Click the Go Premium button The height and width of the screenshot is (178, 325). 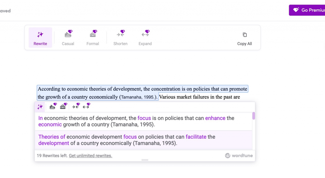click(x=307, y=10)
